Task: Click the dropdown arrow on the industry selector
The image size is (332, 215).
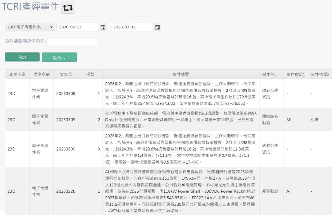Action: (x=51, y=27)
